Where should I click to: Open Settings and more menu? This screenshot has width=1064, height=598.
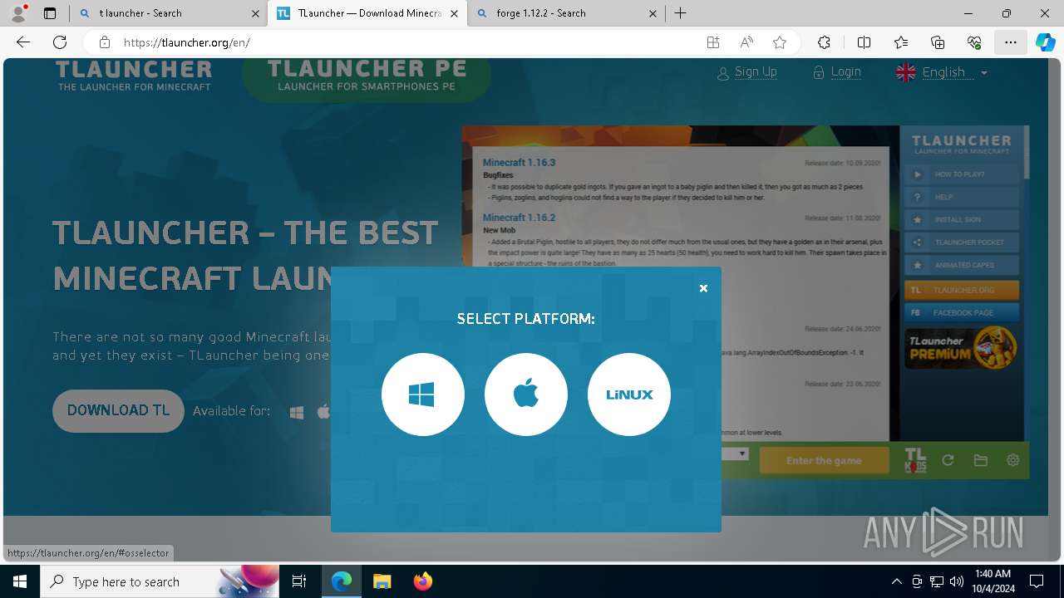point(1011,42)
